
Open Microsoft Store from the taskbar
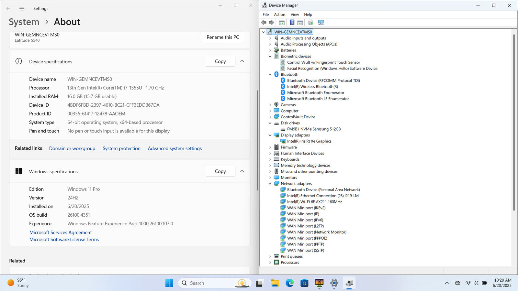304,283
